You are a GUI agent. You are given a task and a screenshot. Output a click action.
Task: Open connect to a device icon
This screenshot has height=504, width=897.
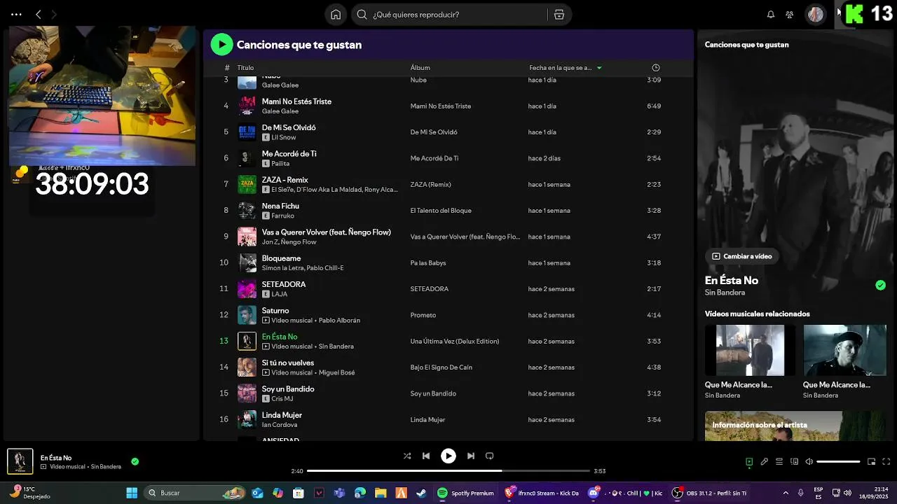[x=795, y=462]
